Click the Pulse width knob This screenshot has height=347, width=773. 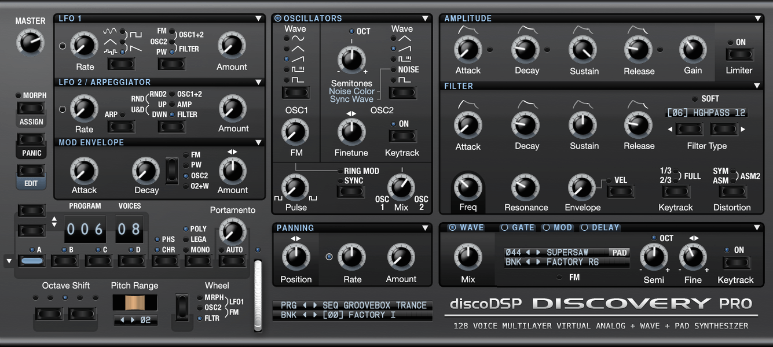(295, 187)
